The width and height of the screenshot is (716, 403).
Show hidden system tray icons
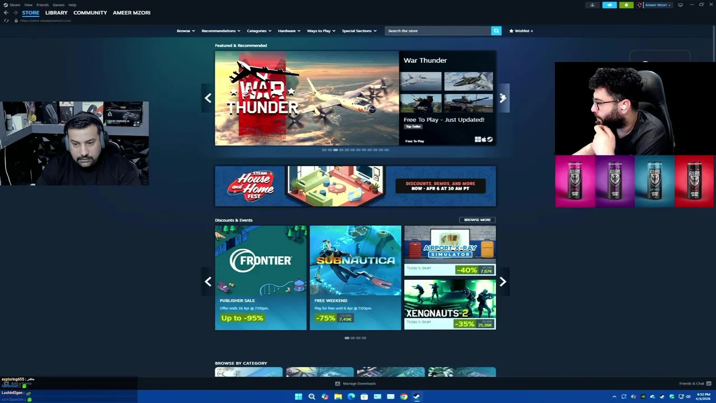pos(614,397)
